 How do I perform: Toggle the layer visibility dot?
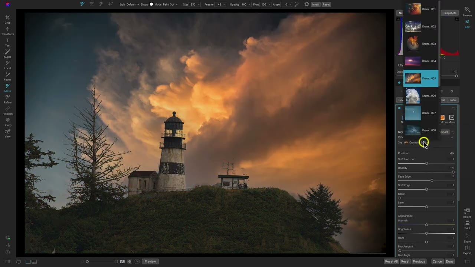coord(399,83)
